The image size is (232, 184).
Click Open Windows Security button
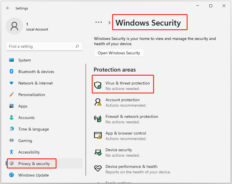(119, 53)
